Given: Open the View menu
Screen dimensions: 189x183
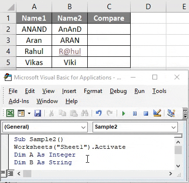Looking at the screenshot, I should 48,91.
